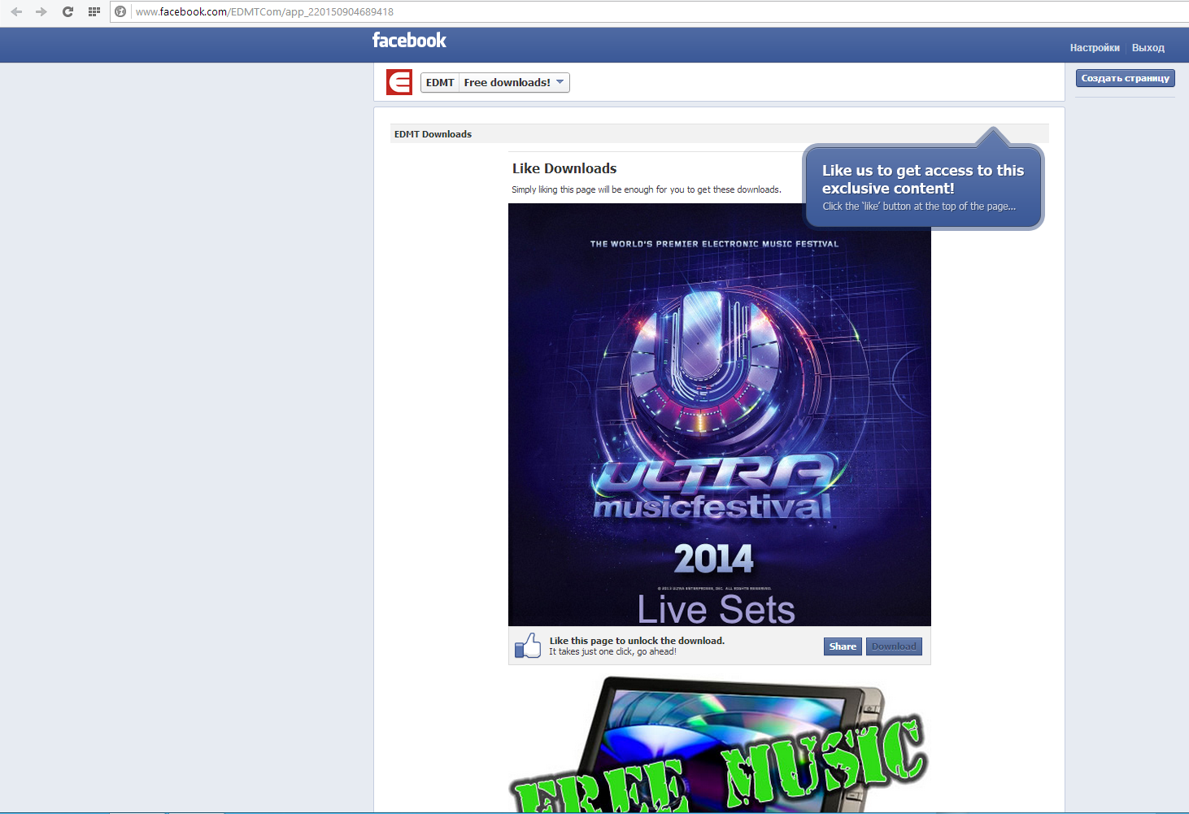Reload the page with refresh icon
Viewport: 1189px width, 814px height.
coord(68,11)
